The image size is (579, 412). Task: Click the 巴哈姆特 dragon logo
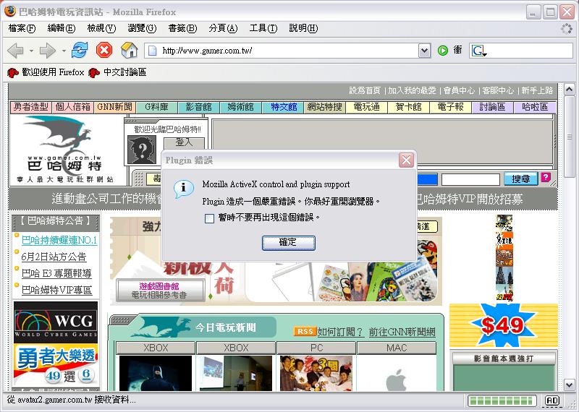(x=64, y=150)
